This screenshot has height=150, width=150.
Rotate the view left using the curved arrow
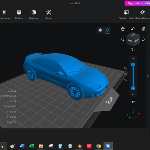123,40
